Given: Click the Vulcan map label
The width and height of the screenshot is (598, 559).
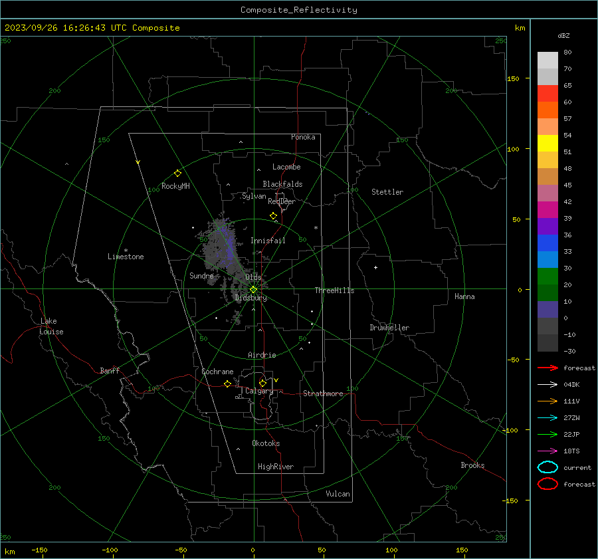Looking at the screenshot, I should tap(338, 494).
